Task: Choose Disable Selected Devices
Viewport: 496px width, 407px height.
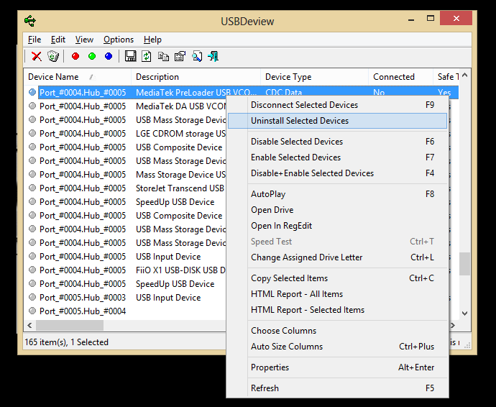Action: coord(337,142)
